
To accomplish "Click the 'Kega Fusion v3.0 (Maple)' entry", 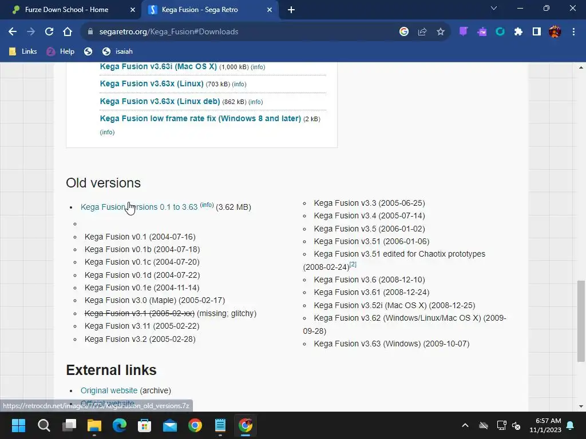I will [155, 301].
